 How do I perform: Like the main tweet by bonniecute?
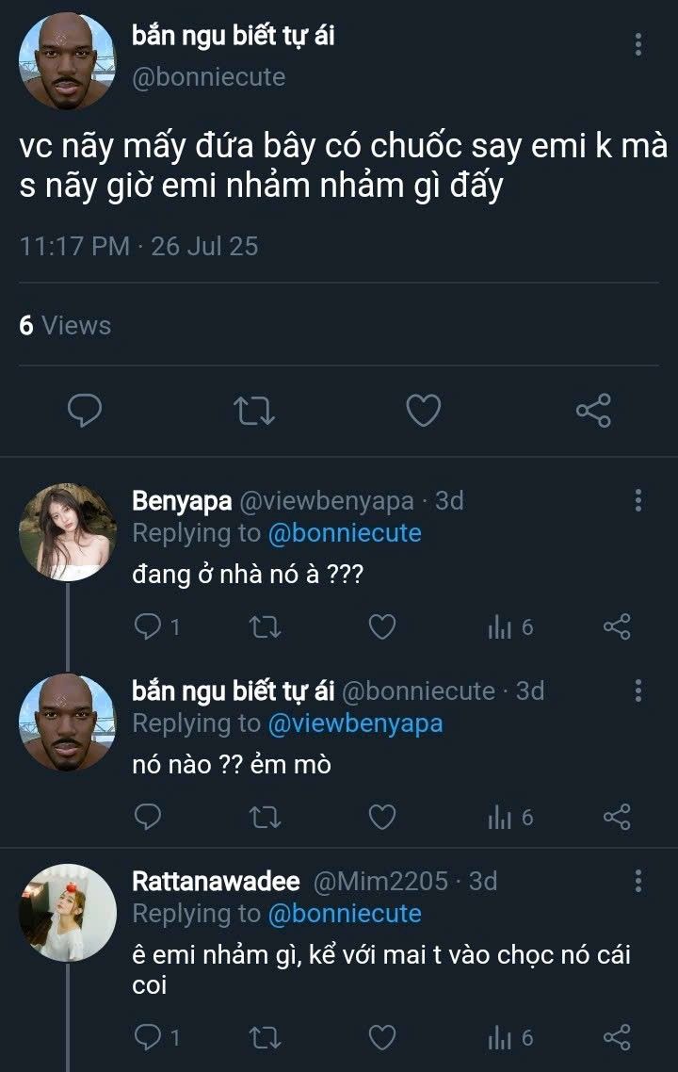[424, 410]
